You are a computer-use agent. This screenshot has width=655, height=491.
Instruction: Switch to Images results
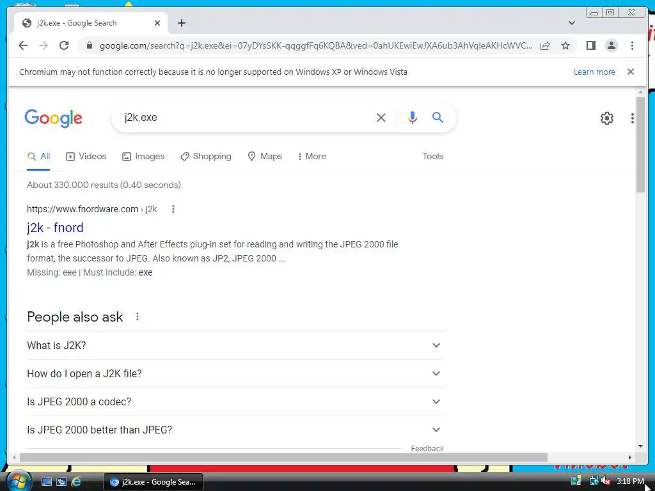tap(143, 157)
